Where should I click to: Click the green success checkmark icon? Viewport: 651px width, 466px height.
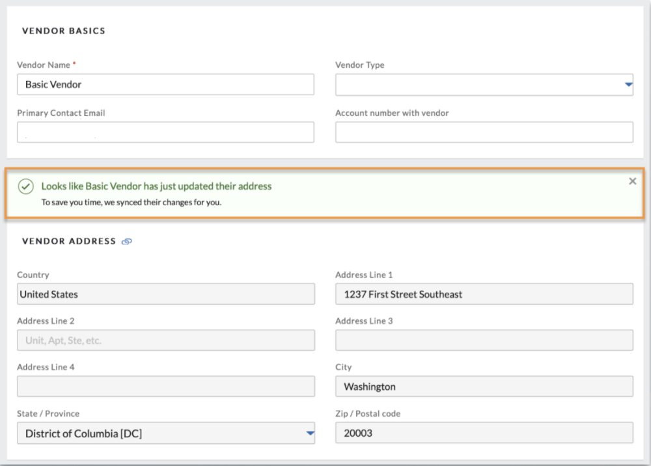pos(25,187)
